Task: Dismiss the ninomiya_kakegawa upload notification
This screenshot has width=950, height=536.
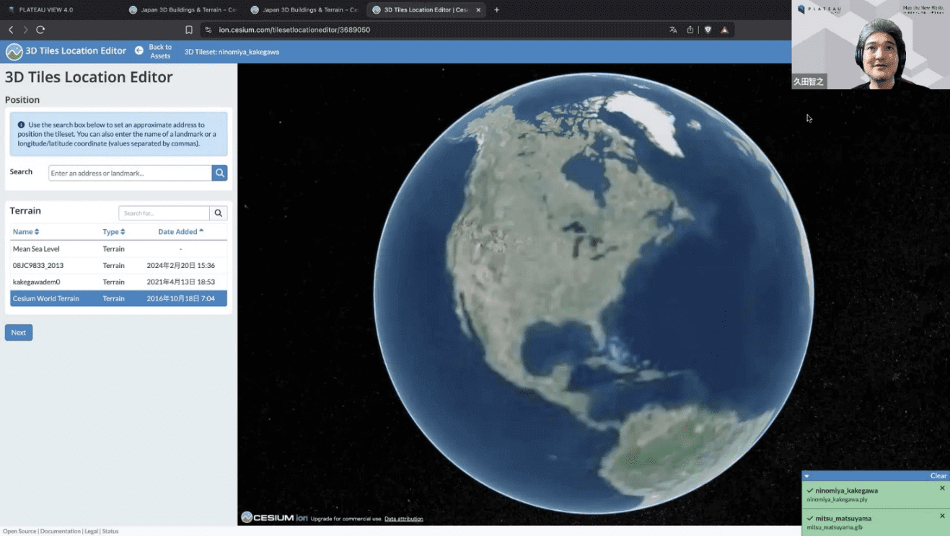Action: [x=942, y=488]
